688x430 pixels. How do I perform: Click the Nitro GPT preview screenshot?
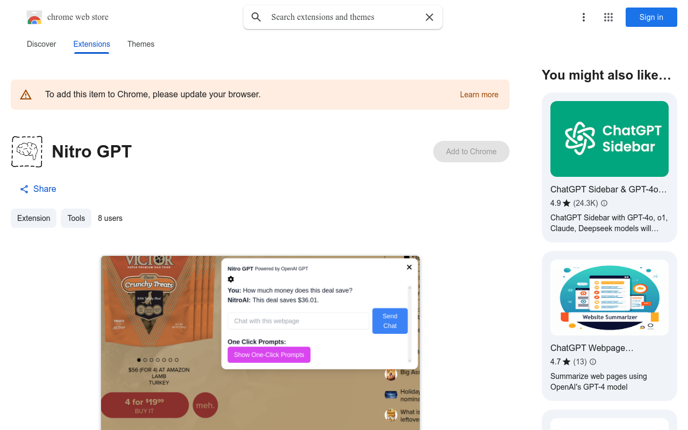[260, 343]
